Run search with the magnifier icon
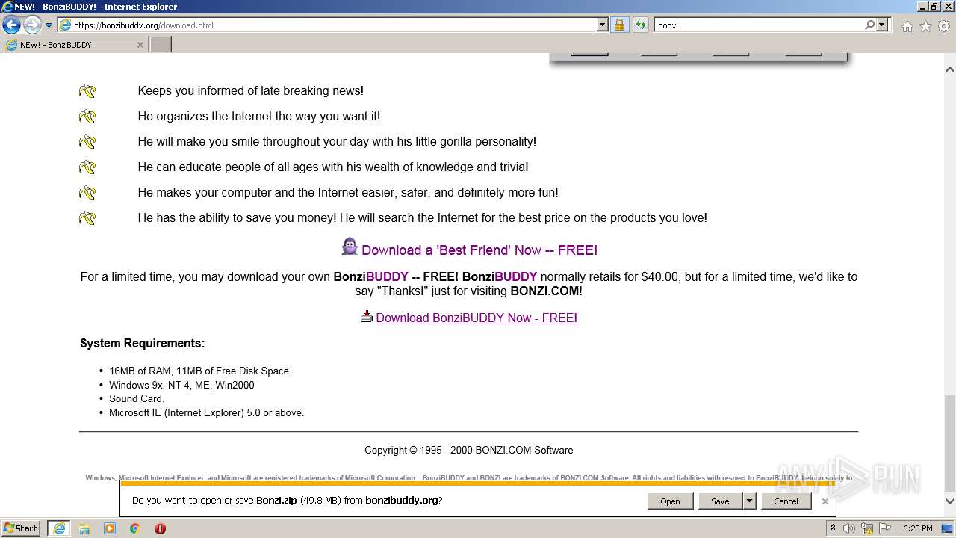 869,25
